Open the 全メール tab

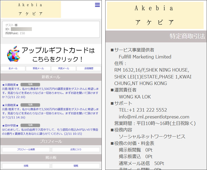pyautogui.click(x=13, y=68)
